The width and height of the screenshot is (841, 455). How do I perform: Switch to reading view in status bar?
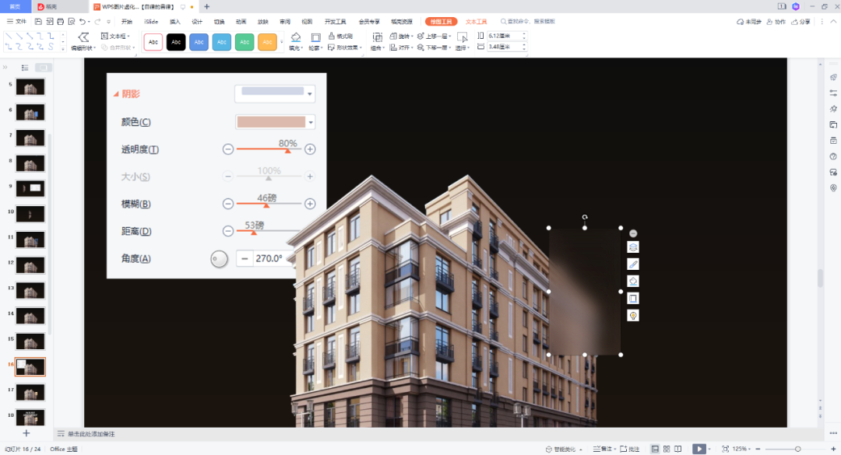(678, 449)
